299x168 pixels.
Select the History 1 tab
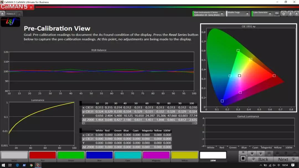[11, 14]
